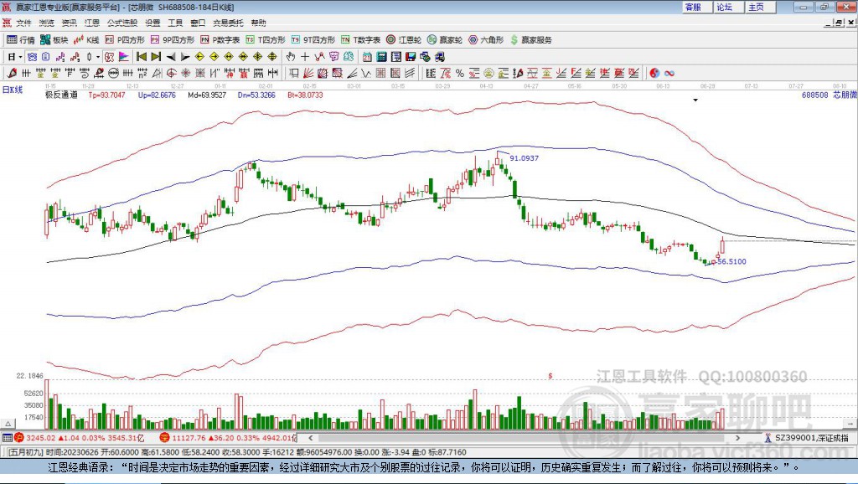Open the T四方形 time square
Viewport: 858px width, 484px height.
[266, 40]
